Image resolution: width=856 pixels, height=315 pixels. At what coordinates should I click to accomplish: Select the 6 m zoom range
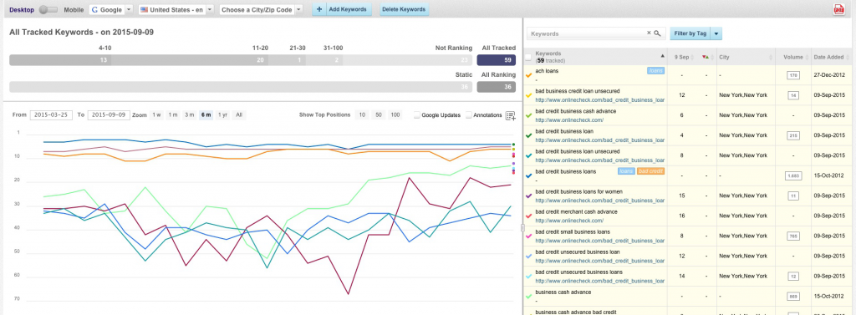(206, 114)
